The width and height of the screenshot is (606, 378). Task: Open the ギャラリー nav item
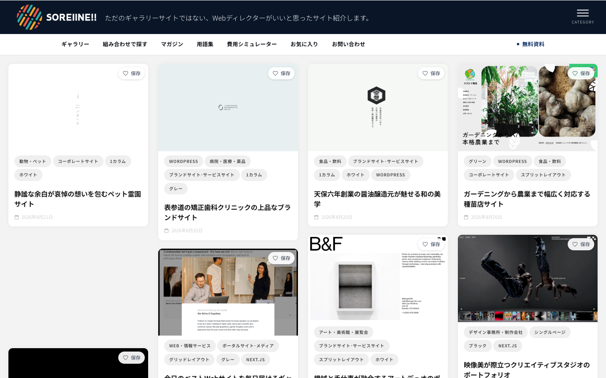tap(75, 44)
